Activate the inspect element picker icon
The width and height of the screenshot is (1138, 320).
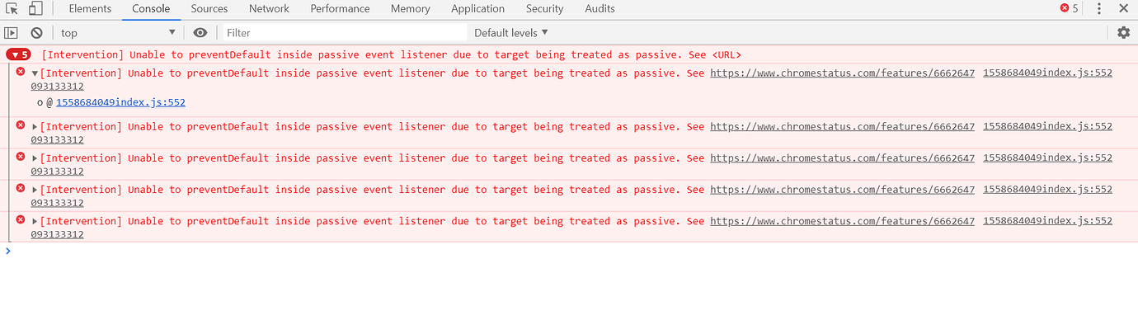point(12,9)
